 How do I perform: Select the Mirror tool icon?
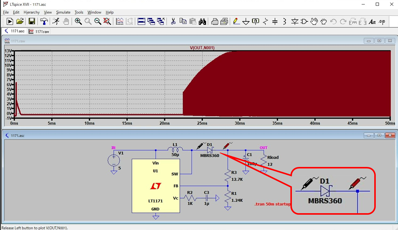coord(363,21)
